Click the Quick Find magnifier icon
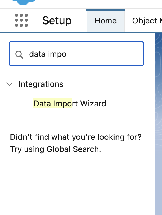The image size is (162, 215). click(19, 55)
